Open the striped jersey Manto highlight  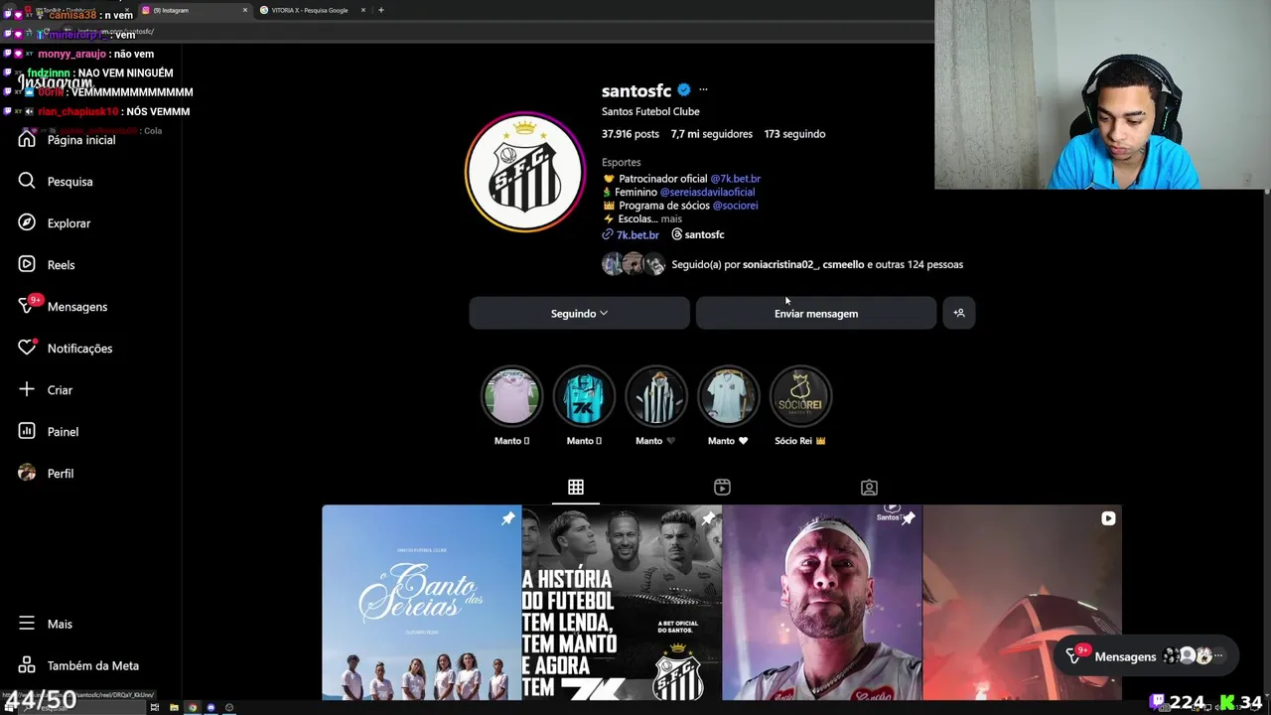click(656, 396)
